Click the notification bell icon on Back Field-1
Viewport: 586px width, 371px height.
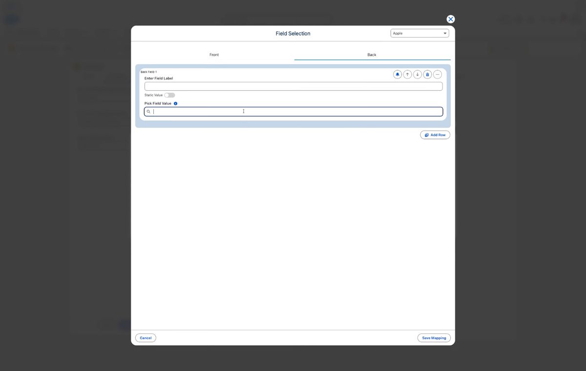[398, 75]
